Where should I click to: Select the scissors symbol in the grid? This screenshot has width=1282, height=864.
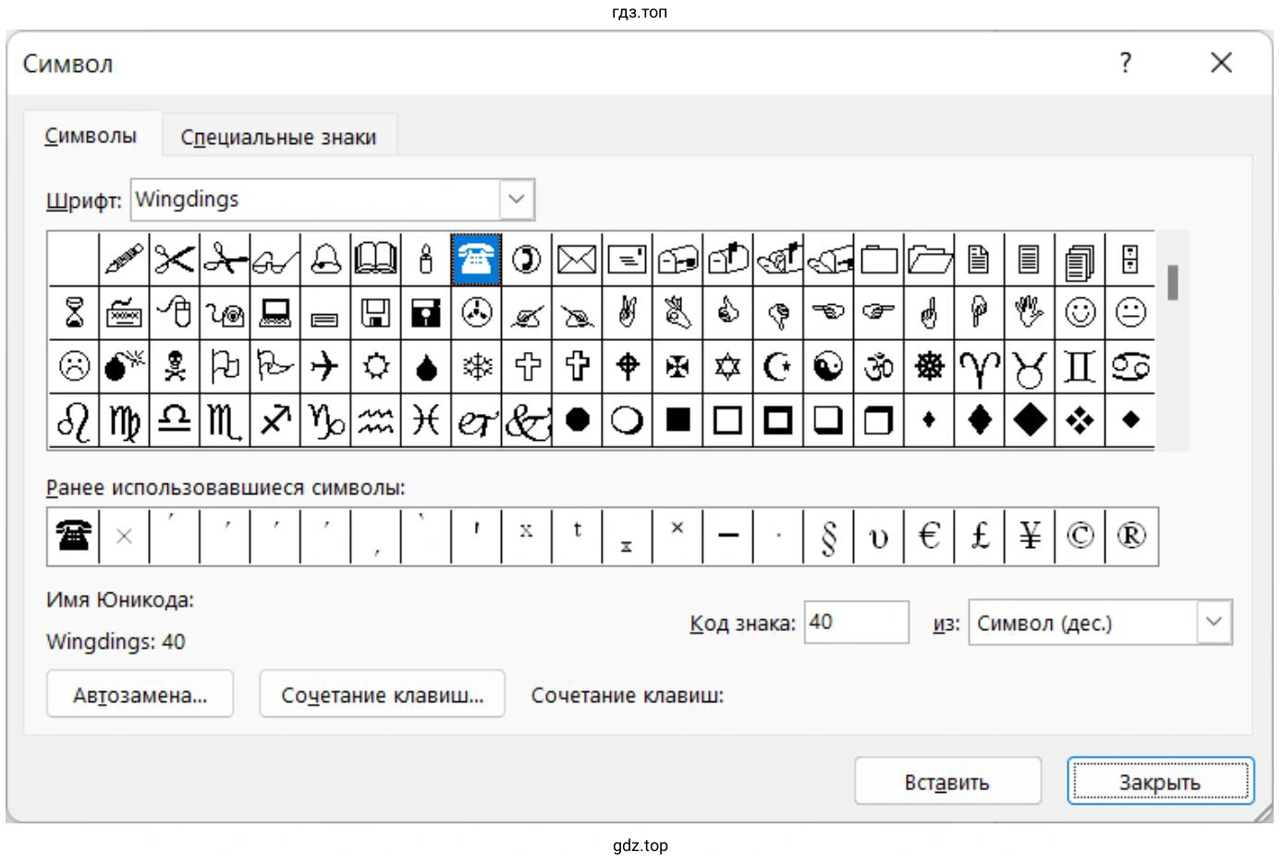point(174,260)
